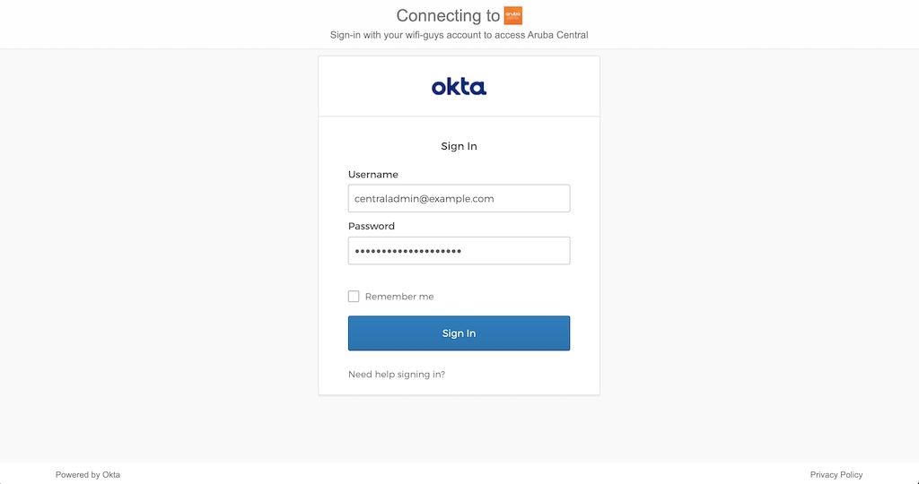Click the word 'Okta' in the footer
The image size is (919, 484).
(110, 475)
